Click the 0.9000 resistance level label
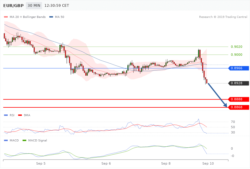250x169 pixels. 236,55
